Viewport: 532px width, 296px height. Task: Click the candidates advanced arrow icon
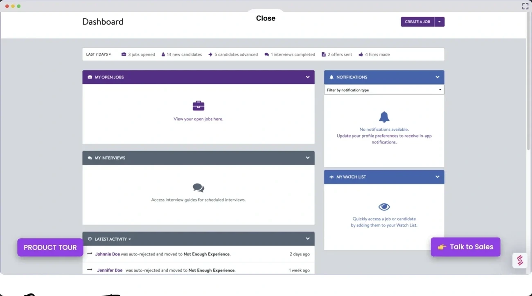210,54
